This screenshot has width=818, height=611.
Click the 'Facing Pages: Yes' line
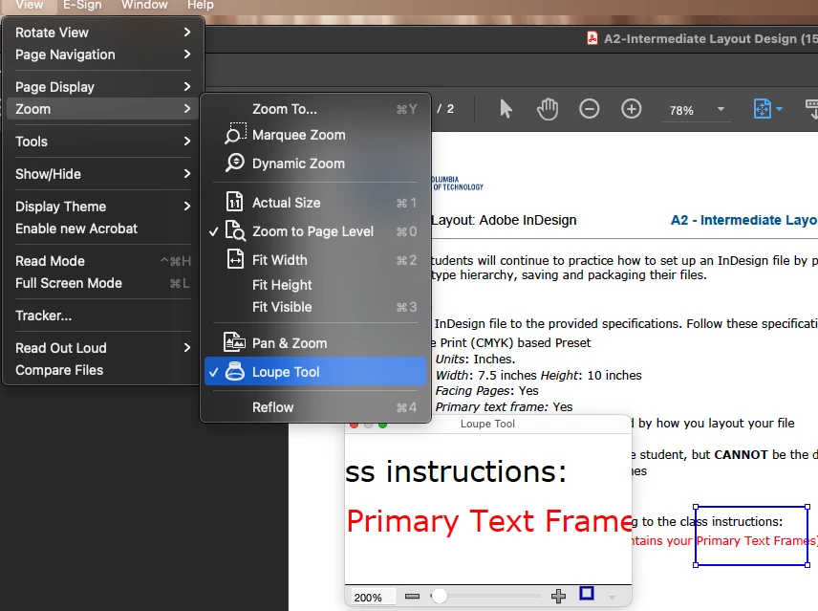[486, 390]
